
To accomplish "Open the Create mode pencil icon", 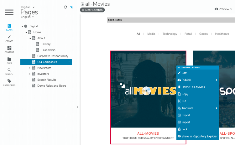I will click(9, 37).
